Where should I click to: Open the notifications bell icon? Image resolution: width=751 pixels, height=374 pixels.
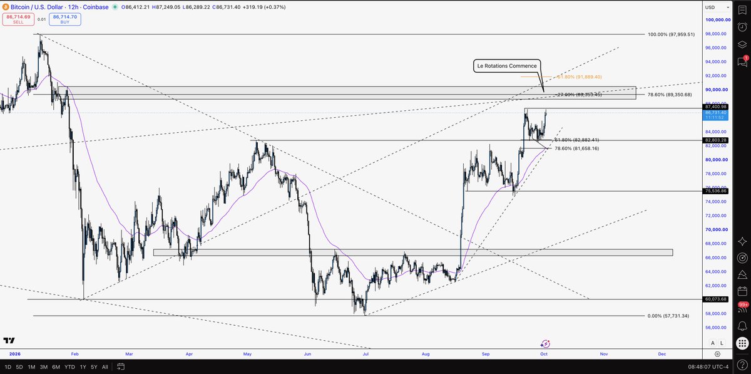pos(742,325)
